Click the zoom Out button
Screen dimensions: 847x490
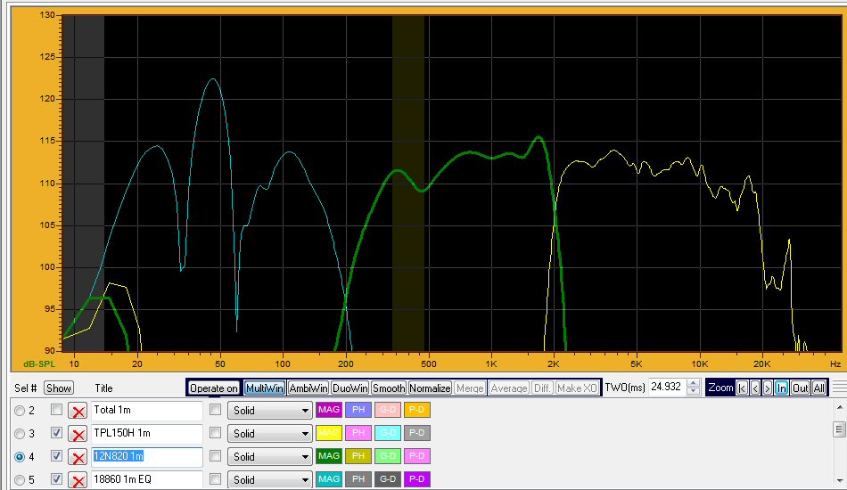(x=800, y=388)
